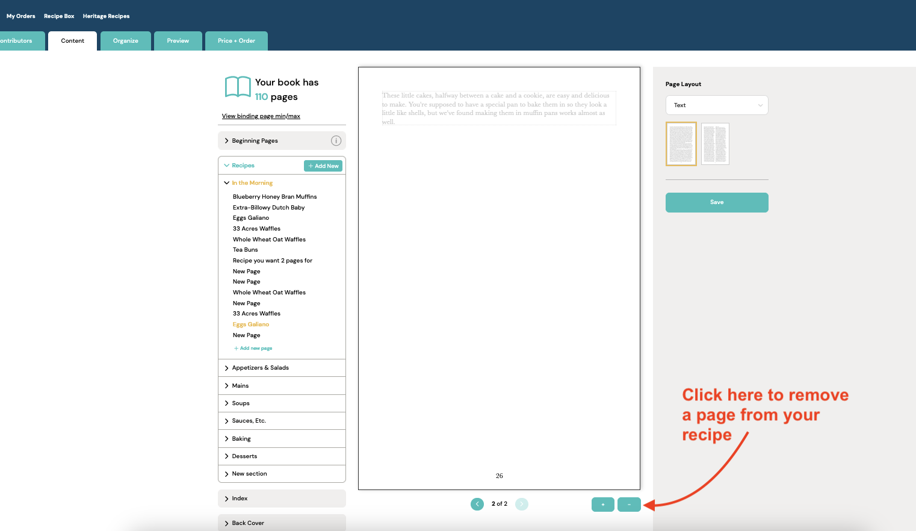Screen dimensions: 916x531
Task: Select the two-column text layout thumbnail
Action: tap(715, 144)
